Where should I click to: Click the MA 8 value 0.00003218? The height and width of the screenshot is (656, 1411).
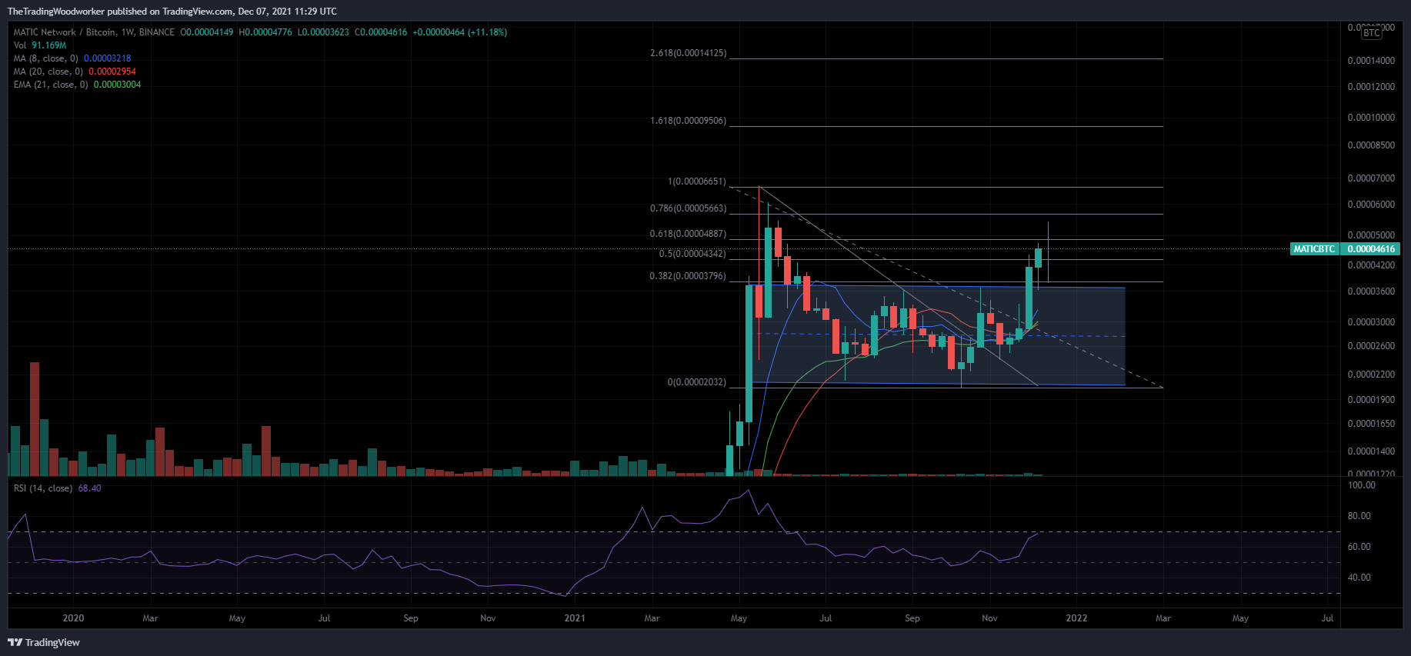(108, 58)
